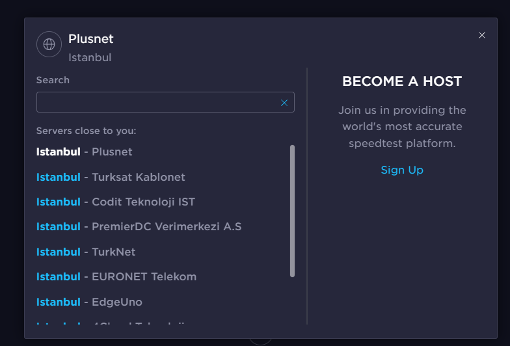
Task: Click the server list scrollbar thumb
Action: point(292,211)
